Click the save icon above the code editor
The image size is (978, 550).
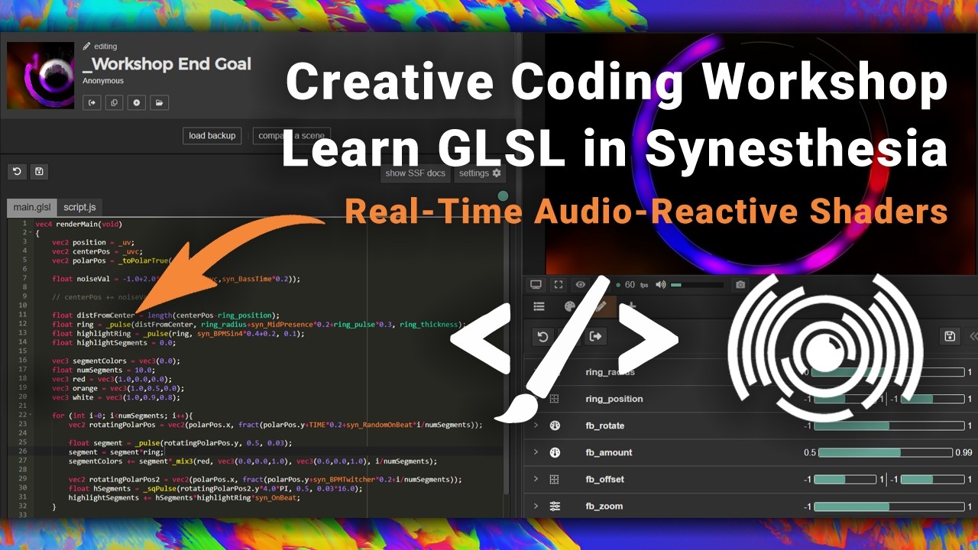pyautogui.click(x=39, y=172)
